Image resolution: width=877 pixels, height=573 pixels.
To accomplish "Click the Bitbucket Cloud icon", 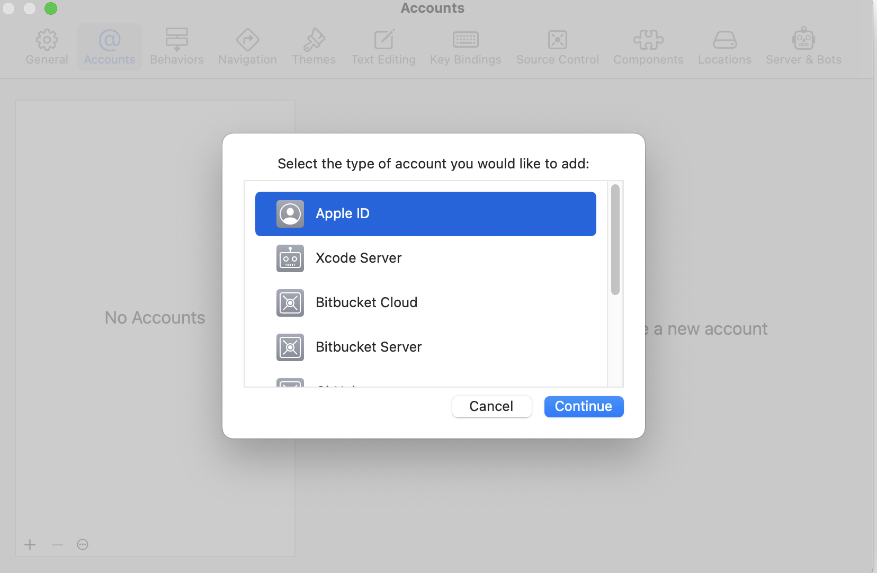I will pos(290,303).
